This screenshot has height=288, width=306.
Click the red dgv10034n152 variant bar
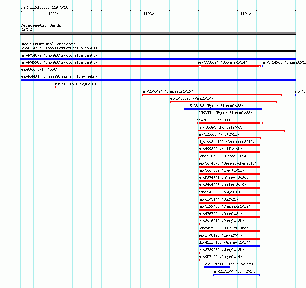click(230, 145)
